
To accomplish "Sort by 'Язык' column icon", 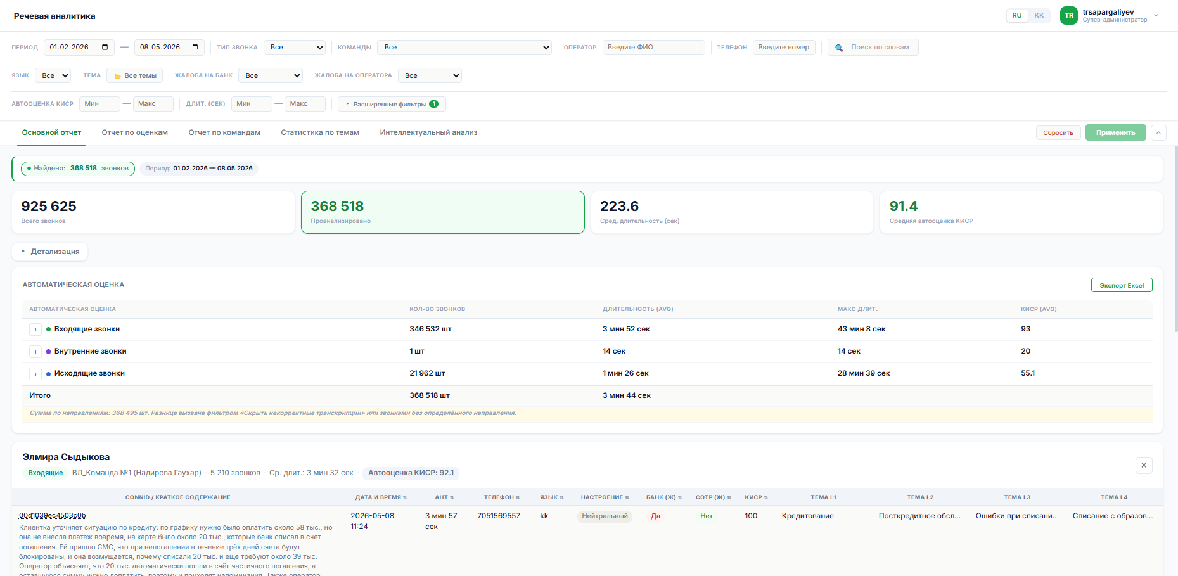I will (561, 497).
